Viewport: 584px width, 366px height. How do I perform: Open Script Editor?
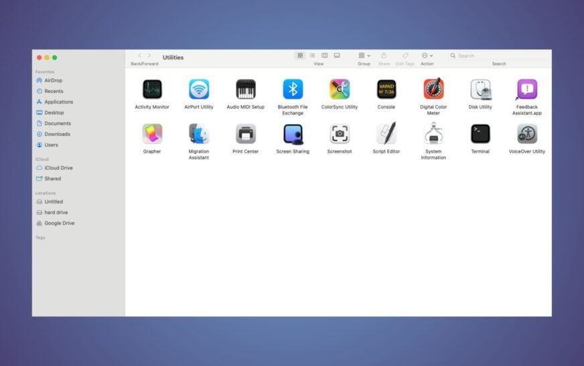pos(386,133)
